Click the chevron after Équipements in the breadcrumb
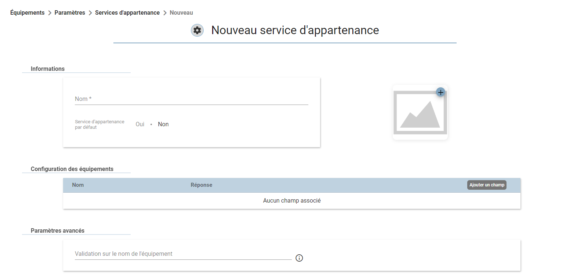 [x=50, y=13]
